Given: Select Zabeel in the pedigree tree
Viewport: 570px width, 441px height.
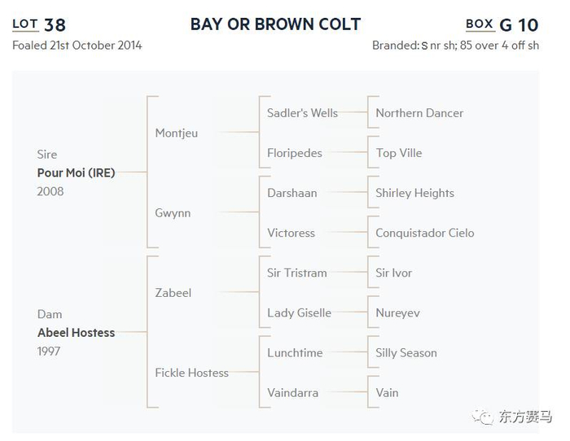Looking at the screenshot, I should [173, 292].
